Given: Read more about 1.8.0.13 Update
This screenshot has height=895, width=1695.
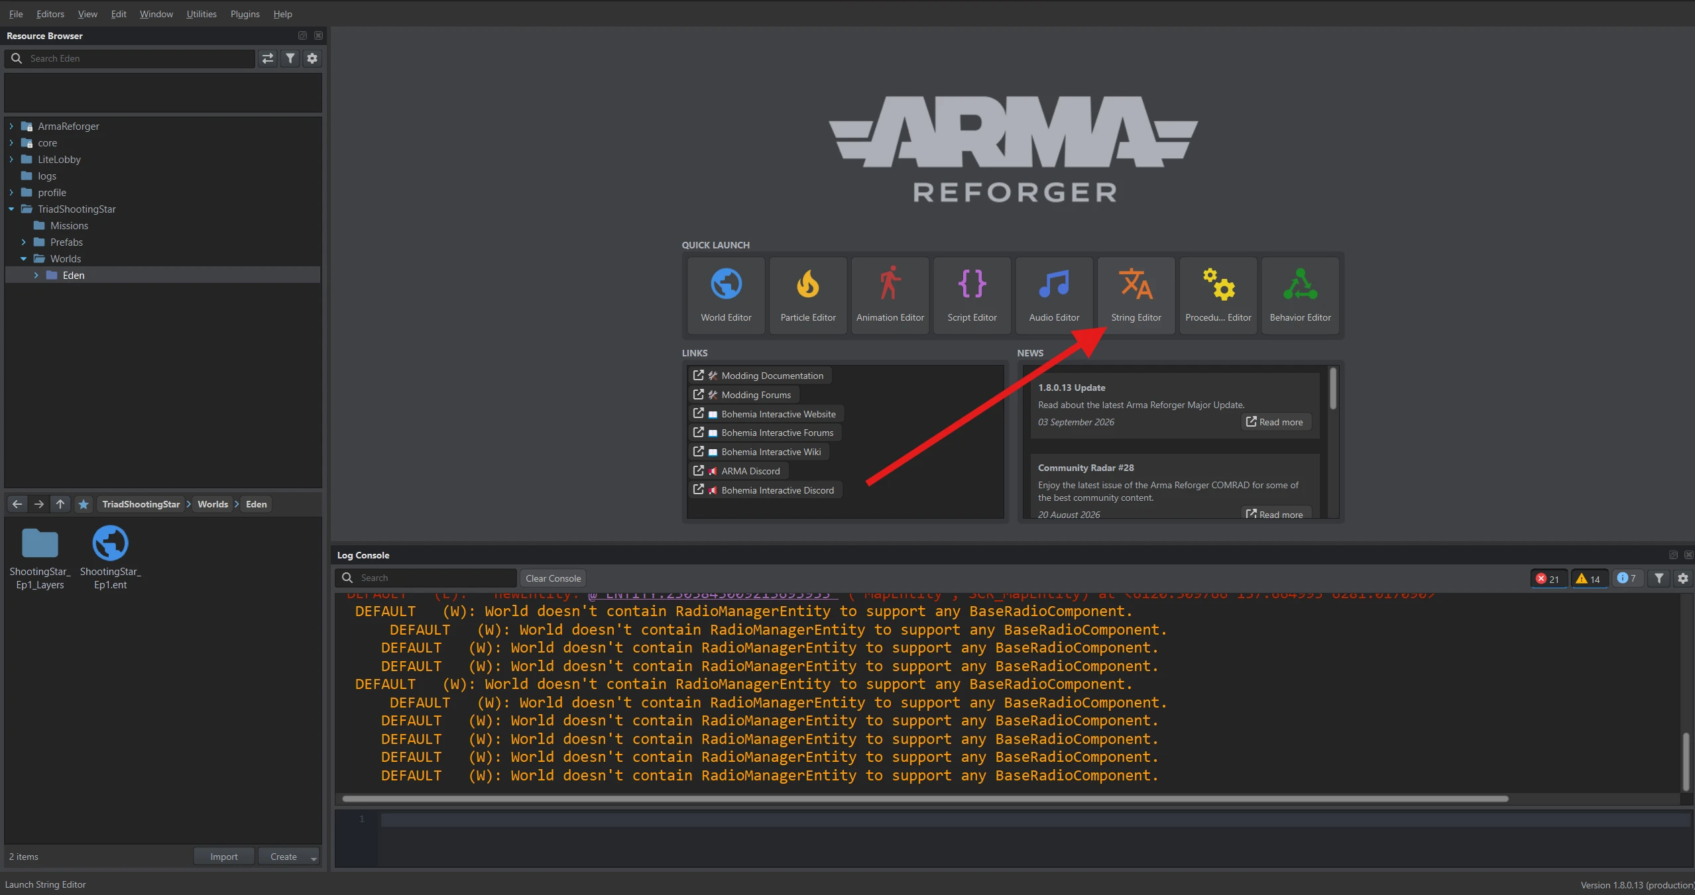Looking at the screenshot, I should click(1275, 422).
